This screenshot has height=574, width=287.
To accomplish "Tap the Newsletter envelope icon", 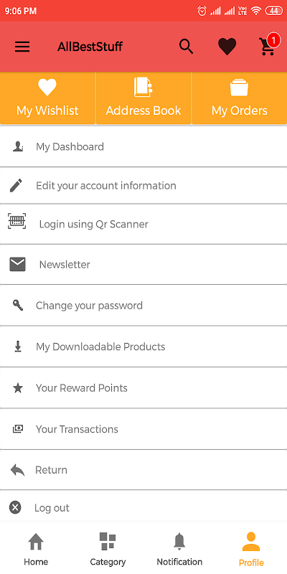I will 17,264.
